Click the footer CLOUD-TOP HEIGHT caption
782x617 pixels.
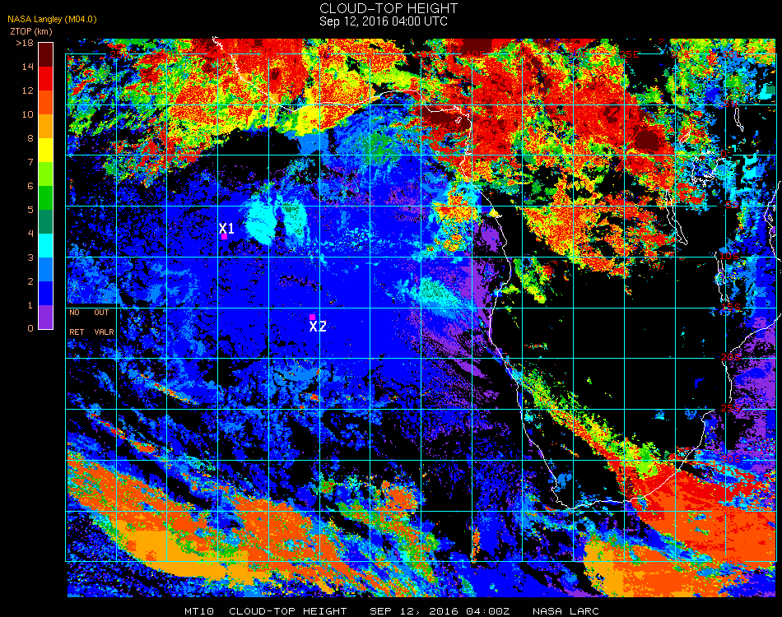click(288, 611)
